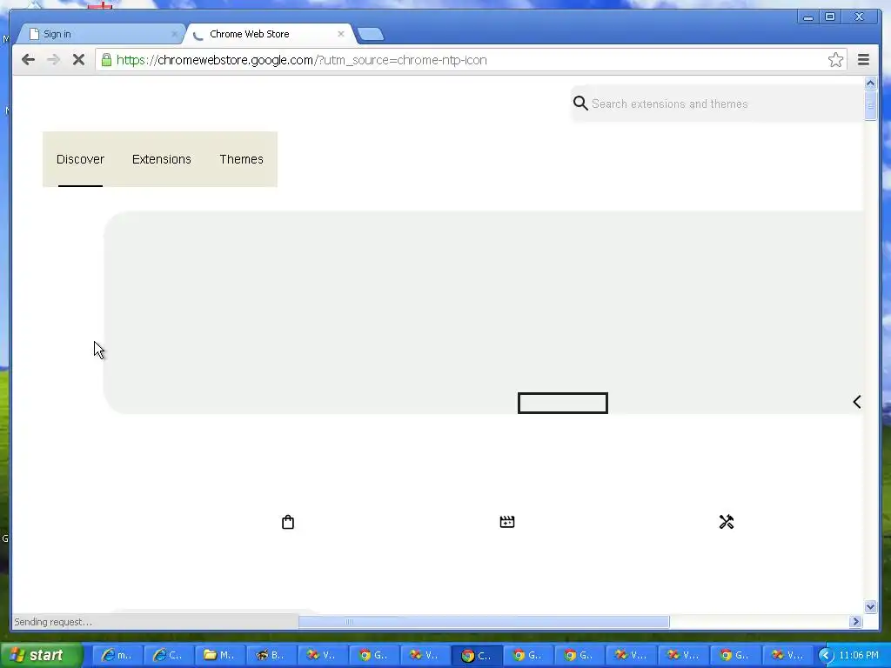
Task: Switch to the Sign in tab
Action: [x=99, y=34]
